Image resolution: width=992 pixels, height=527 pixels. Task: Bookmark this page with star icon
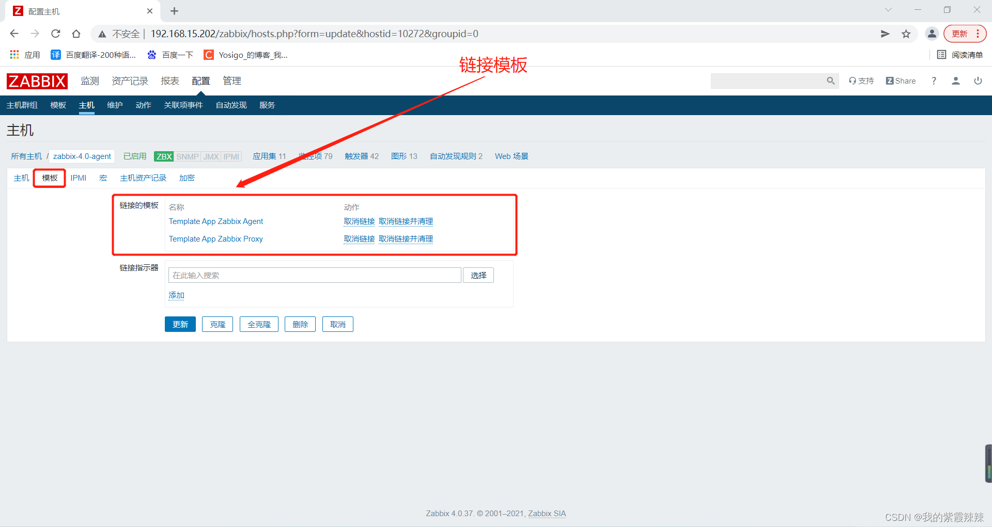906,34
